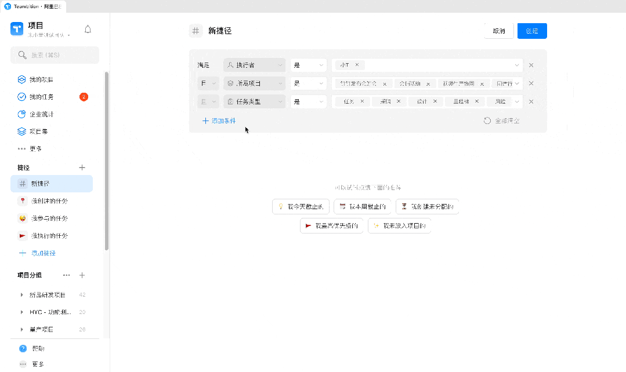
Task: Open operator dropdown for 所属项目 row
Action: pyautogui.click(x=309, y=83)
